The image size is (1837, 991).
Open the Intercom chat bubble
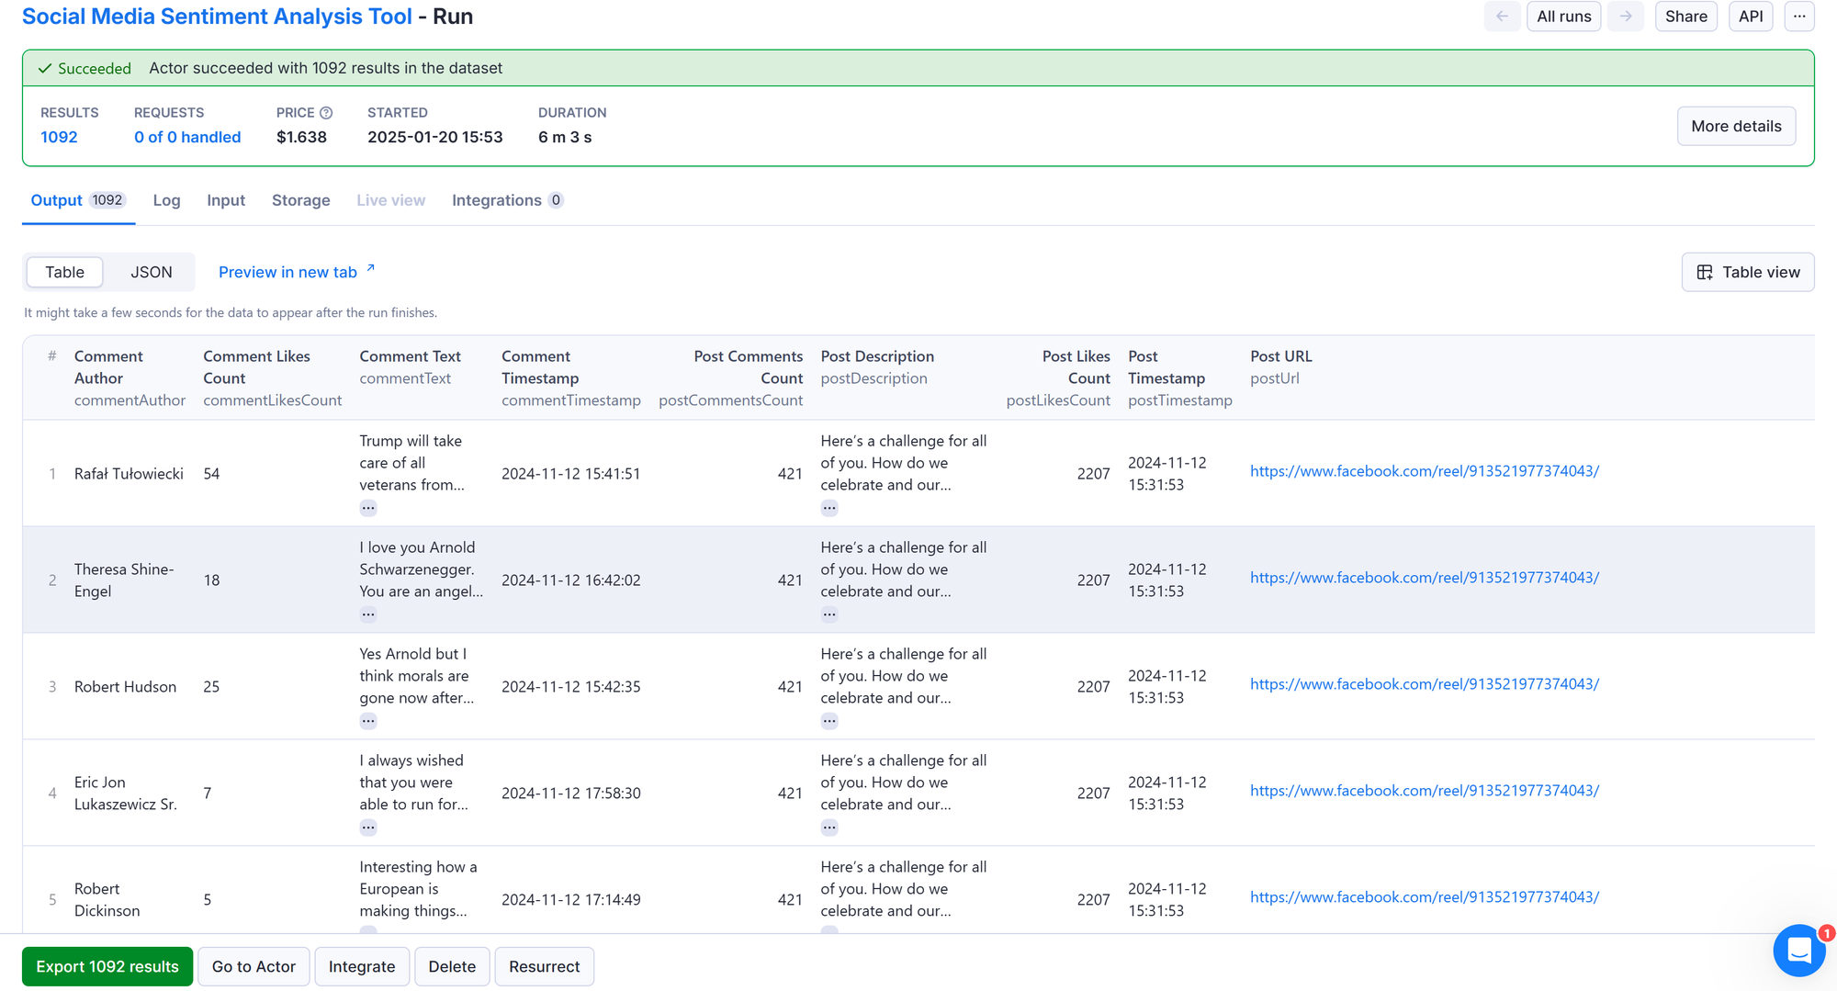coord(1798,951)
